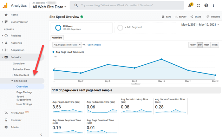This screenshot has height=137, width=222.
Task: Collapse the Behavior section arrow
Action: point(3,57)
